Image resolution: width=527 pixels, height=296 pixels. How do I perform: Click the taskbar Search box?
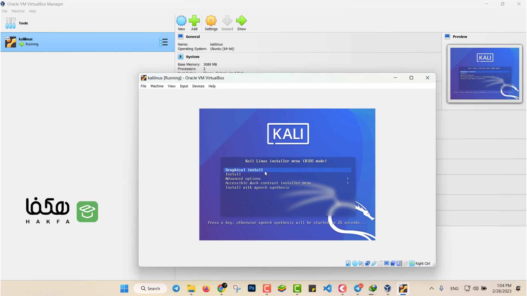pos(150,288)
